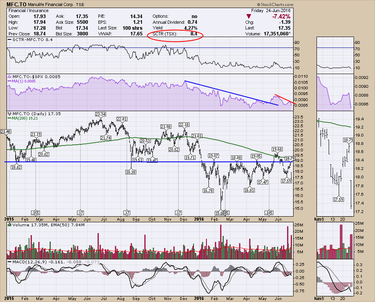Image resolution: width=375 pixels, height=302 pixels.
Task: Click the red down-triangle change indicator
Action: (249, 17)
